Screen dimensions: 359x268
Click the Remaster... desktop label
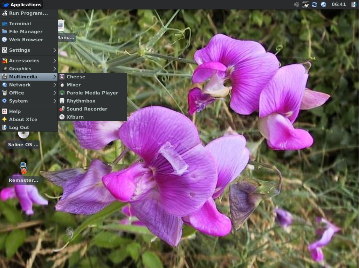click(x=23, y=180)
